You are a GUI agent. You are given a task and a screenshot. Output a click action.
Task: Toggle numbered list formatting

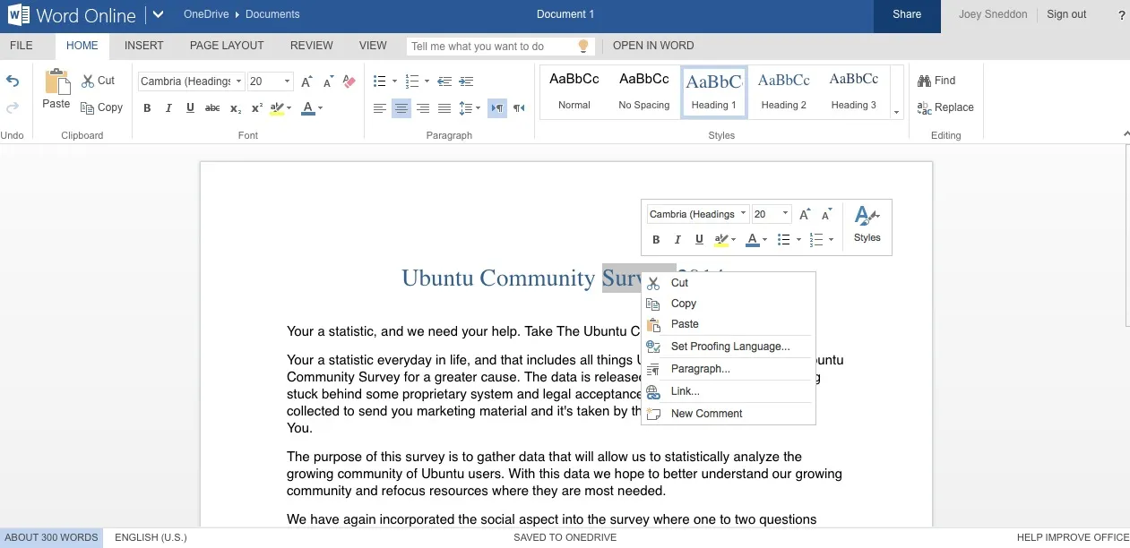pyautogui.click(x=410, y=81)
